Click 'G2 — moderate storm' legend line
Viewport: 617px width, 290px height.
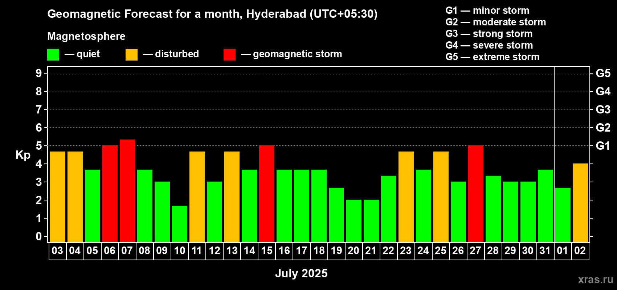(x=496, y=22)
